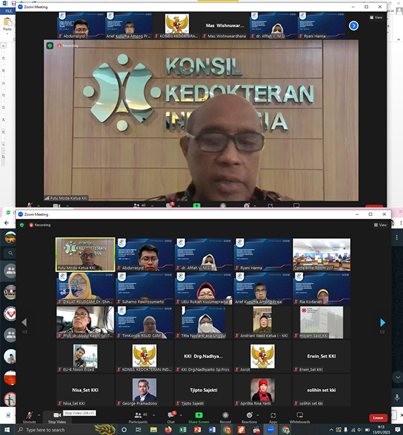Image resolution: width=403 pixels, height=435 pixels.
Task: Select Suharno Pawirosumarto video tile
Action: (144, 288)
